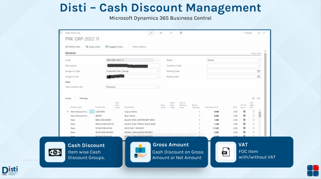Viewport: 321px width, 179px height.
Task: Click the ellipsis button beside Code field
Action: [157, 60]
